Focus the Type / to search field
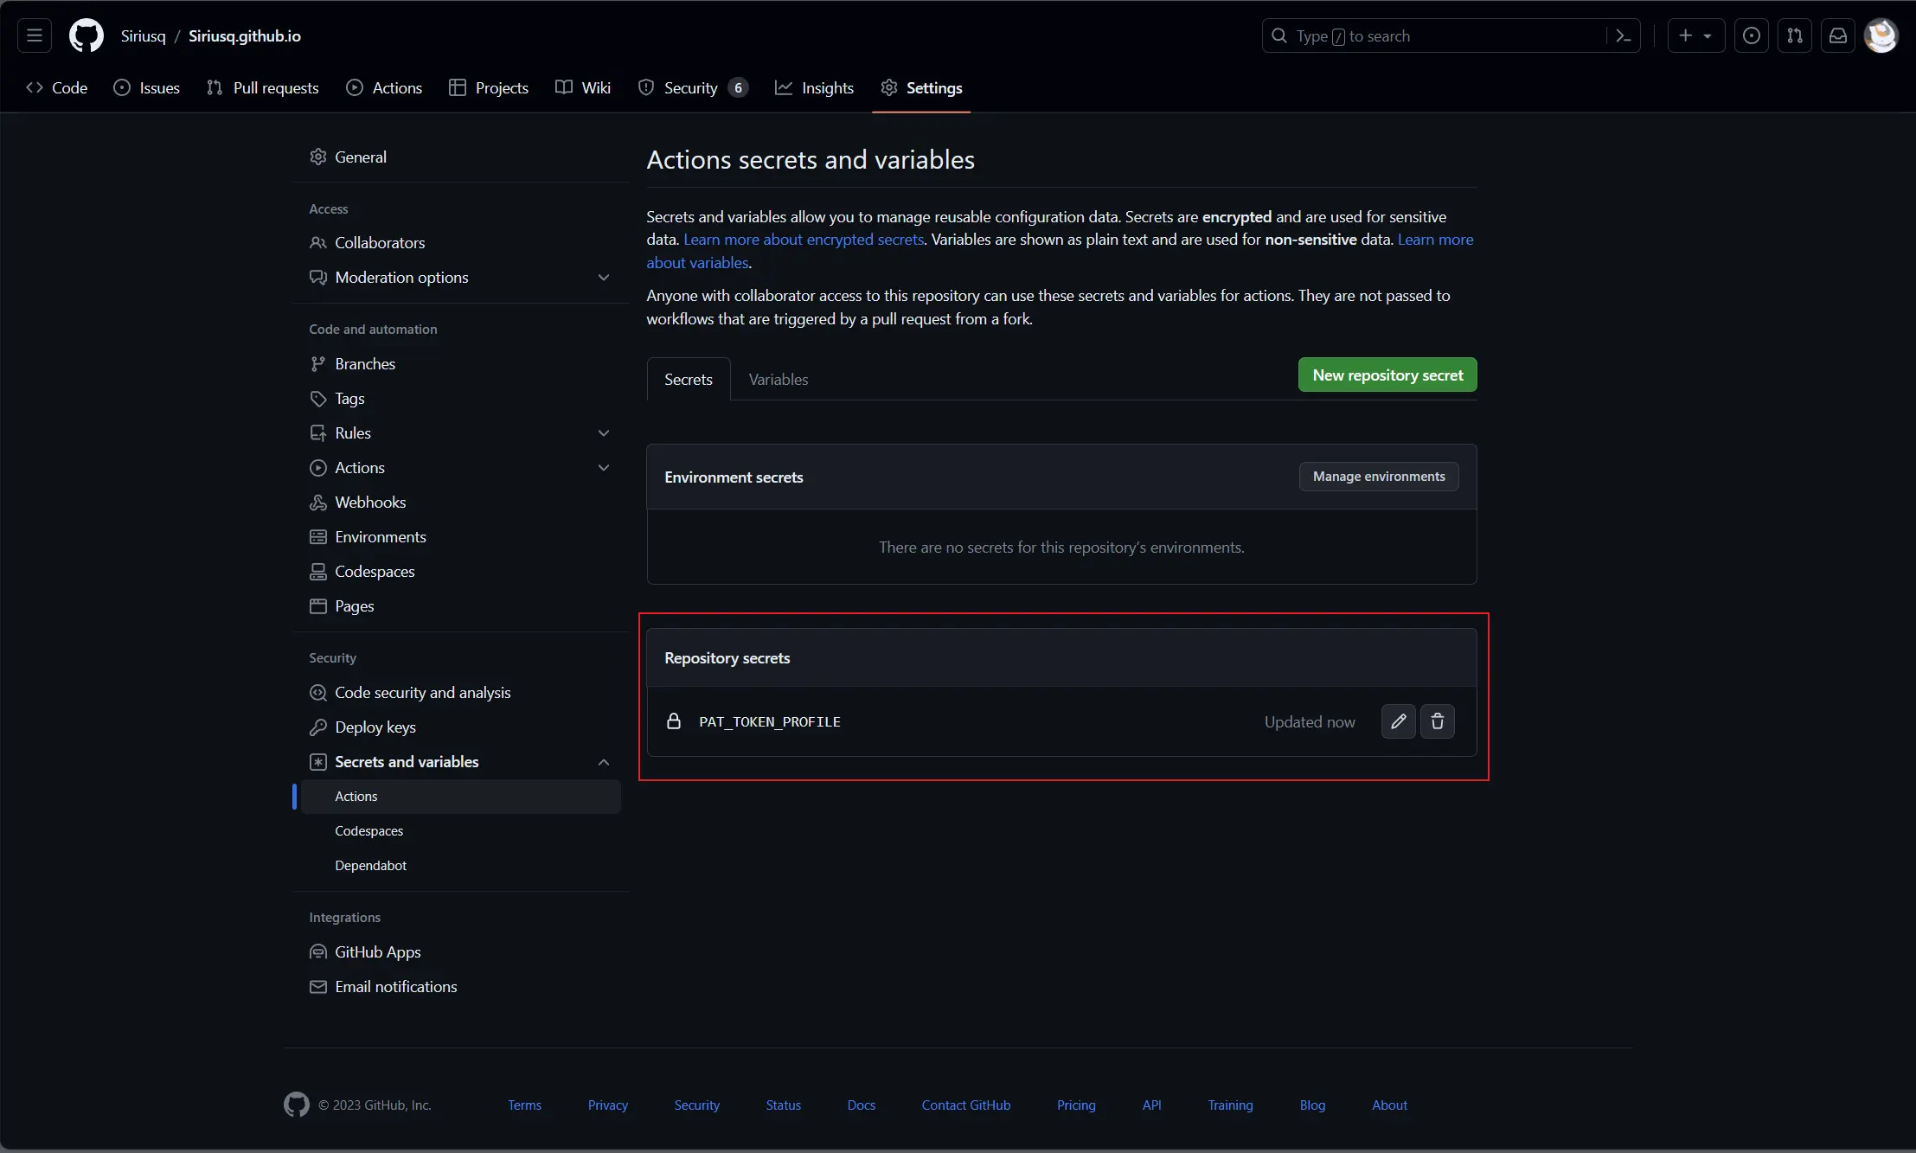Screen dimensions: 1916x1153 coord(1435,35)
